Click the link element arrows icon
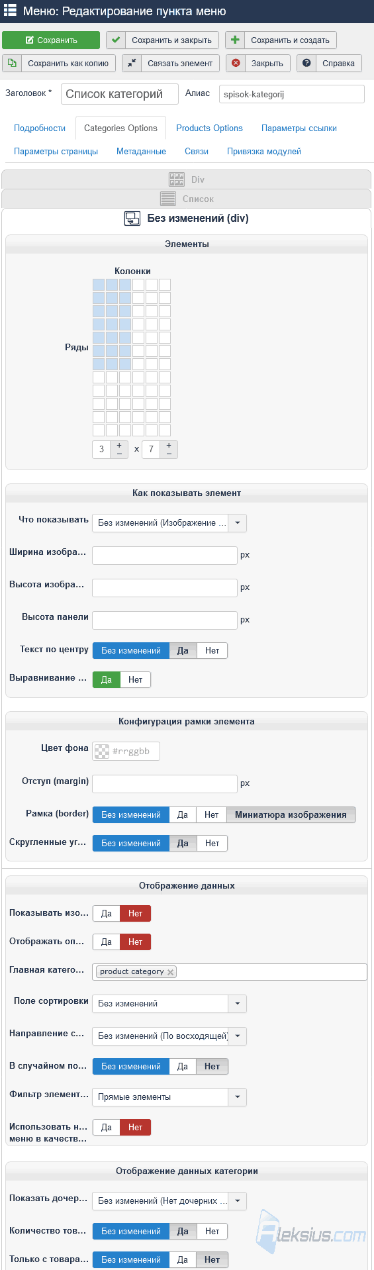 pos(132,63)
